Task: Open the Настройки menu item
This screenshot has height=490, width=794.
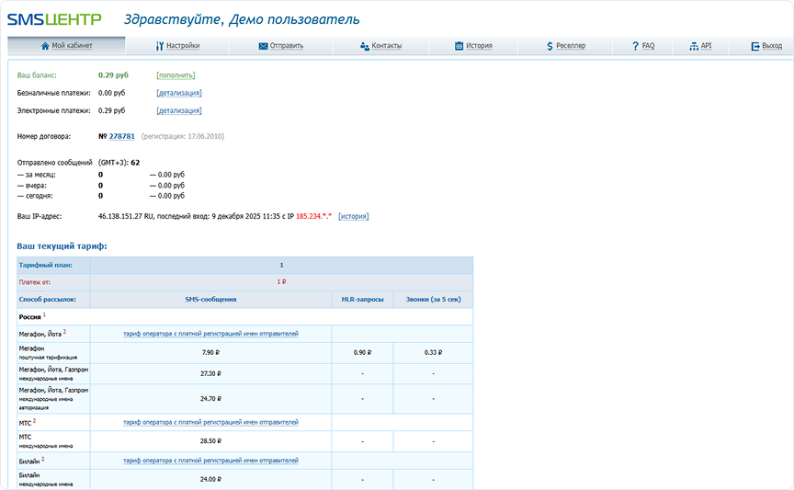Action: click(183, 46)
